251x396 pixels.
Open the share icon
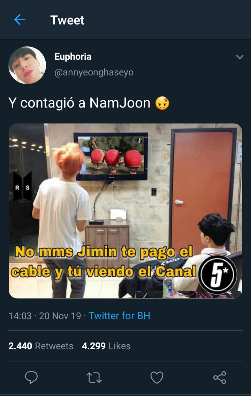point(220,377)
